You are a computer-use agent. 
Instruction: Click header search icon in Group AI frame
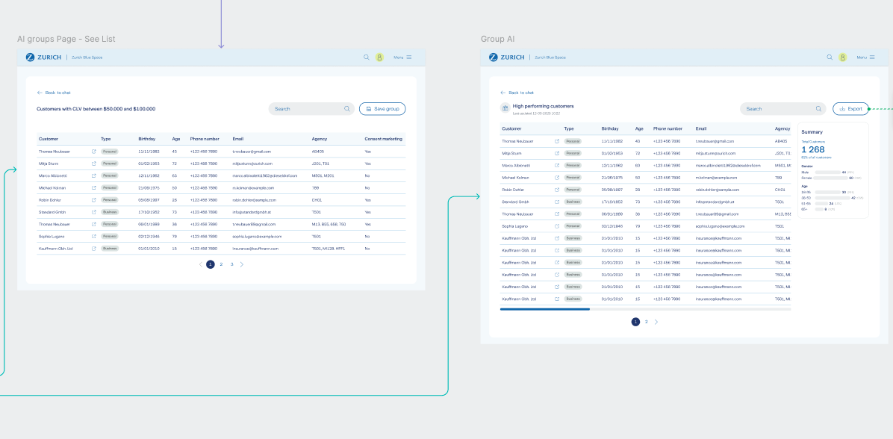830,57
